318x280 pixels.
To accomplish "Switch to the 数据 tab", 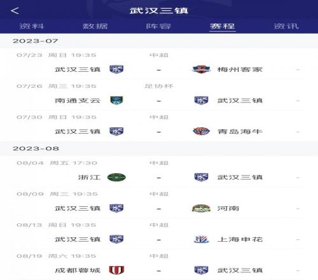I will tap(95, 26).
